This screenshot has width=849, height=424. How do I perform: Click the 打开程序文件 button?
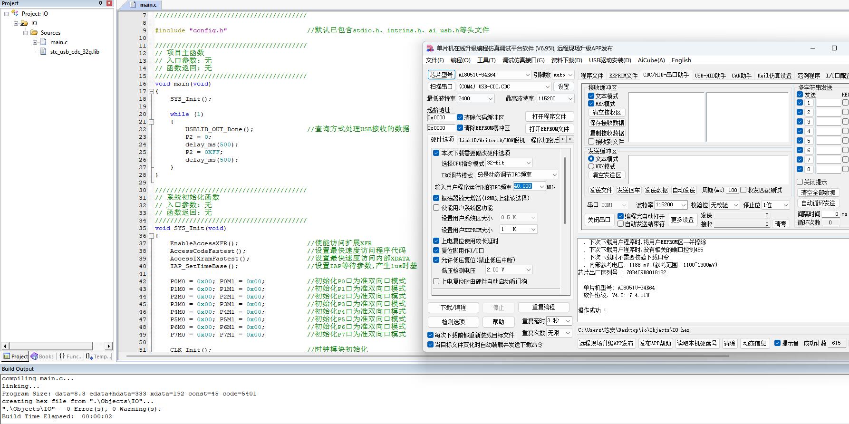[549, 117]
